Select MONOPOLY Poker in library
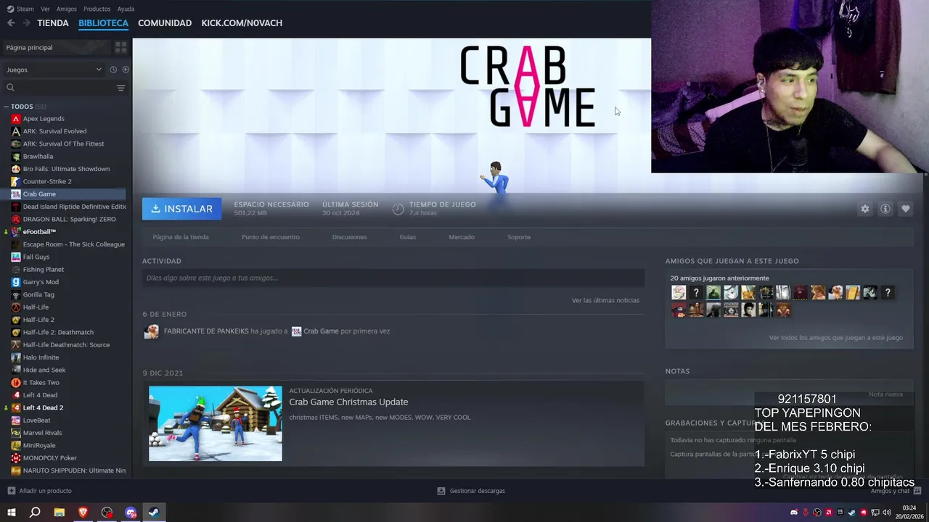Viewport: 929px width, 522px height. pos(49,458)
